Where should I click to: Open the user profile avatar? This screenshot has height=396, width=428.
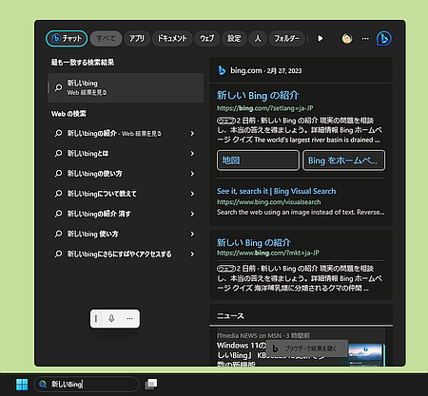(x=347, y=39)
